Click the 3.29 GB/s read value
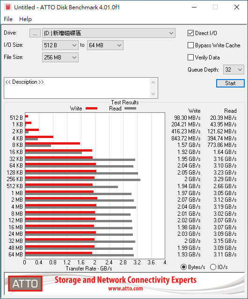Screen dimensions: 248x299 pyautogui.click(x=225, y=179)
